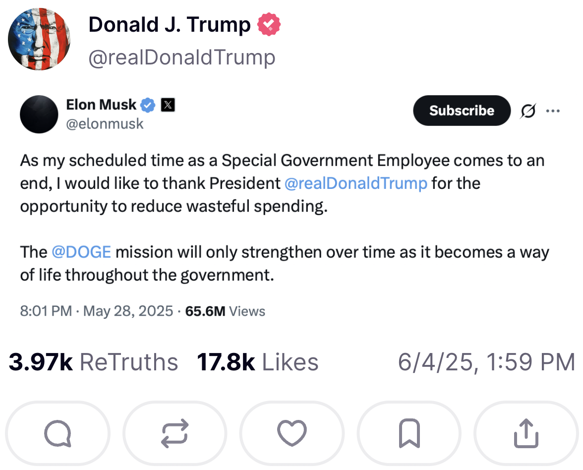
Task: Follow the @DOGE mention link
Action: coord(81,252)
